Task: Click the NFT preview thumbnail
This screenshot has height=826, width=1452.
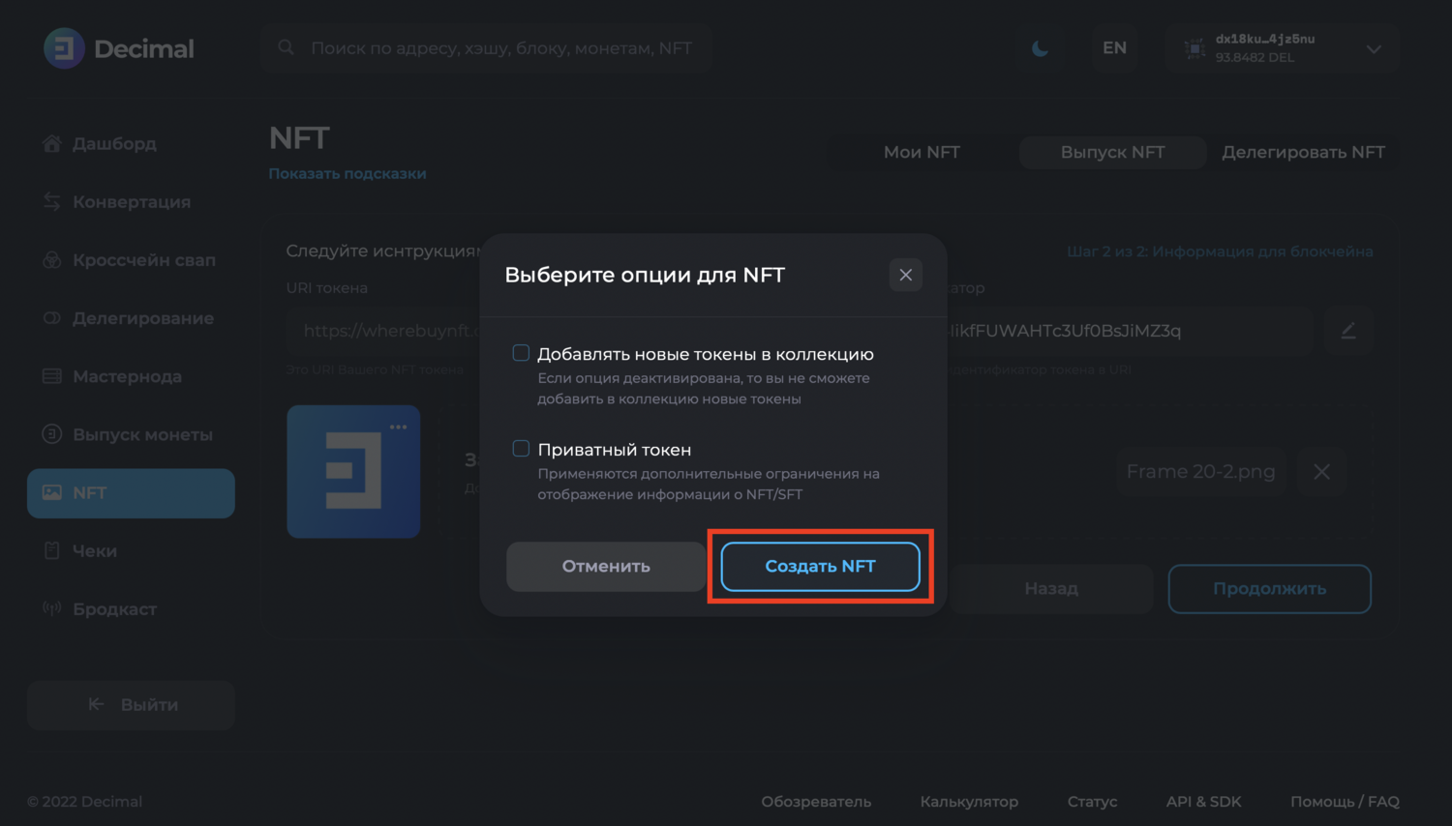Action: coord(353,472)
